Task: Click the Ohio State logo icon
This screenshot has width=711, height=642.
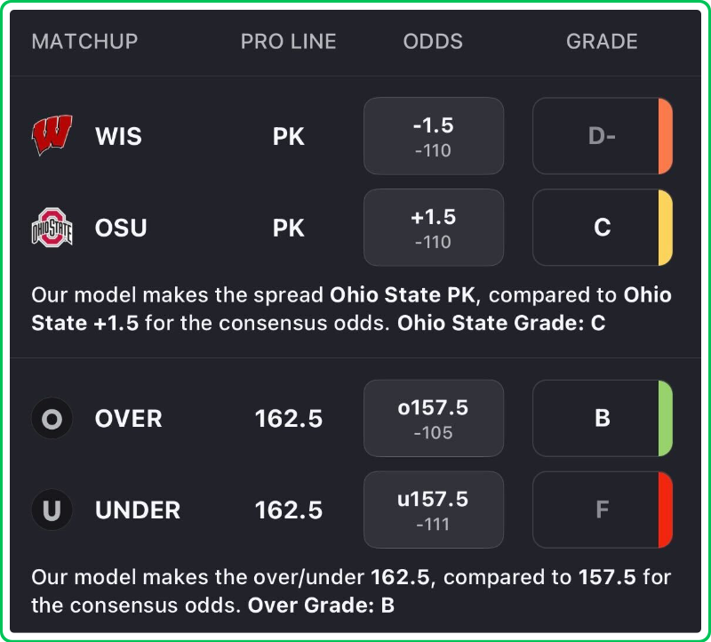Action: point(52,228)
